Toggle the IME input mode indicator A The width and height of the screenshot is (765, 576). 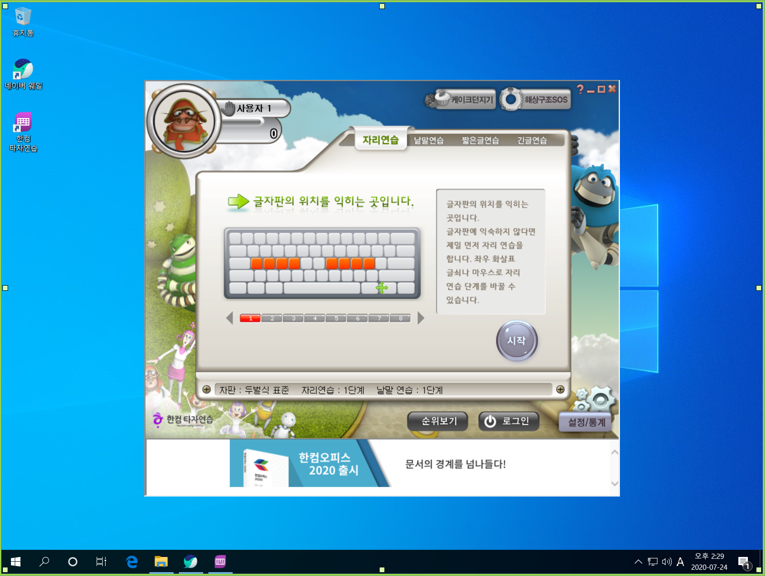680,562
